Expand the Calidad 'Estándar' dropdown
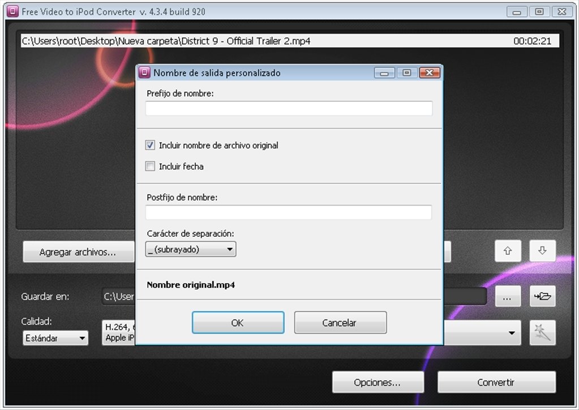 tap(55, 338)
